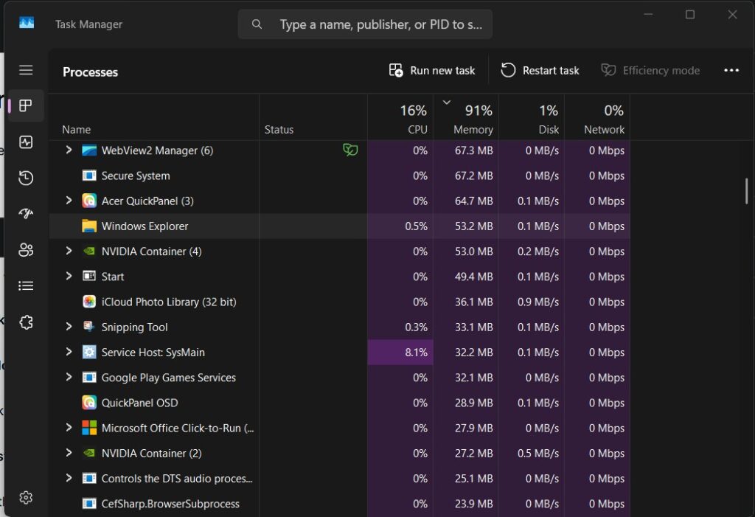Open the Services tab in sidebar
Screen dimensions: 755x517
[26, 322]
